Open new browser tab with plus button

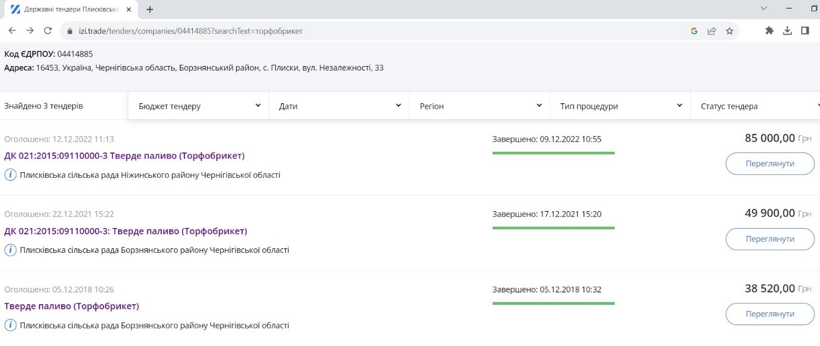(x=150, y=10)
